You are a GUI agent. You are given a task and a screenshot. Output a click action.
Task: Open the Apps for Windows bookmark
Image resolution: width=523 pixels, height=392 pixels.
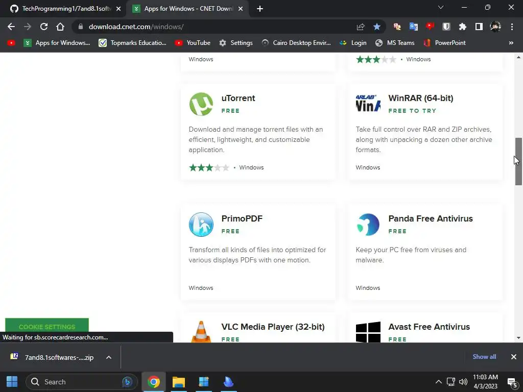coord(57,43)
